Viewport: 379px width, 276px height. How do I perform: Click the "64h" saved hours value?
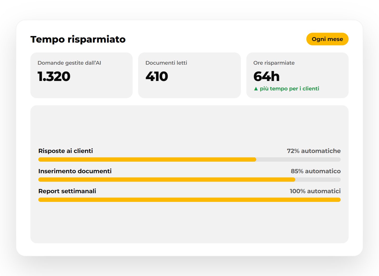[x=266, y=76]
